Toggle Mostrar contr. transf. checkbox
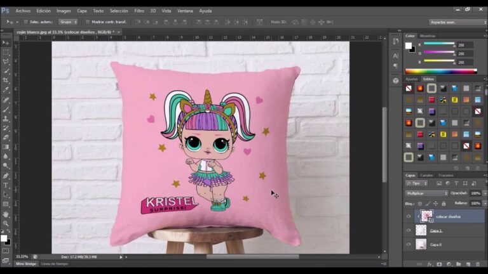The image size is (488, 274). [x=88, y=22]
